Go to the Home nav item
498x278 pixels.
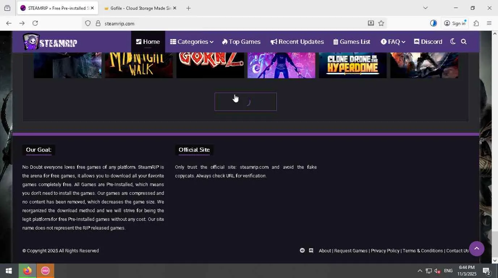tap(148, 42)
